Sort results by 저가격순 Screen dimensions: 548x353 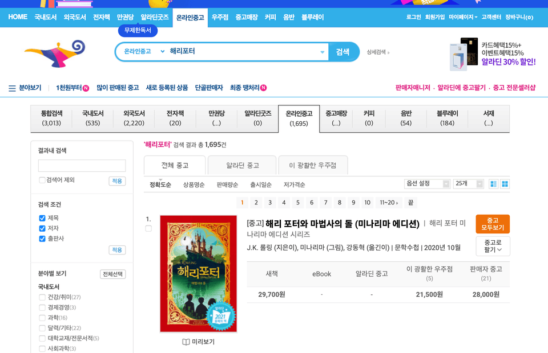[295, 184]
